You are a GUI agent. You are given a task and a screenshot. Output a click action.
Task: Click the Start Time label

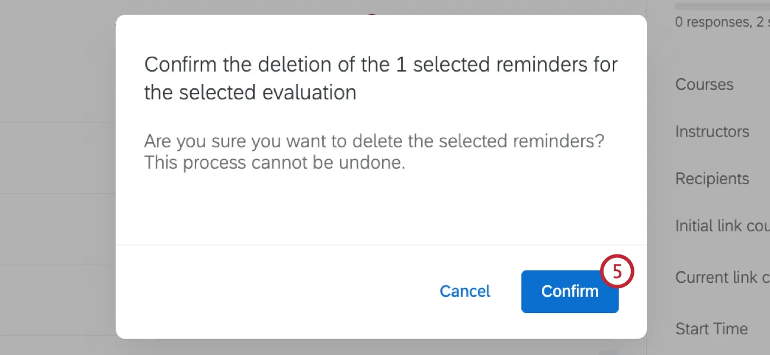[x=711, y=328]
